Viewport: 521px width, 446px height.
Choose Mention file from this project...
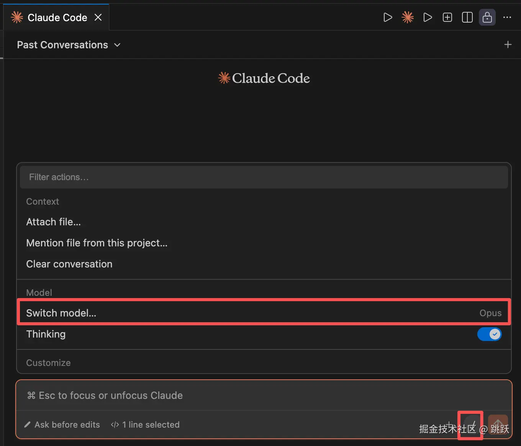tap(97, 243)
